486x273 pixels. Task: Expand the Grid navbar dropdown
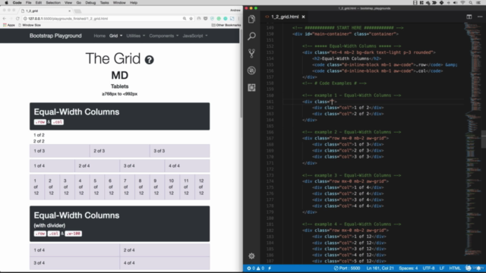pos(115,36)
